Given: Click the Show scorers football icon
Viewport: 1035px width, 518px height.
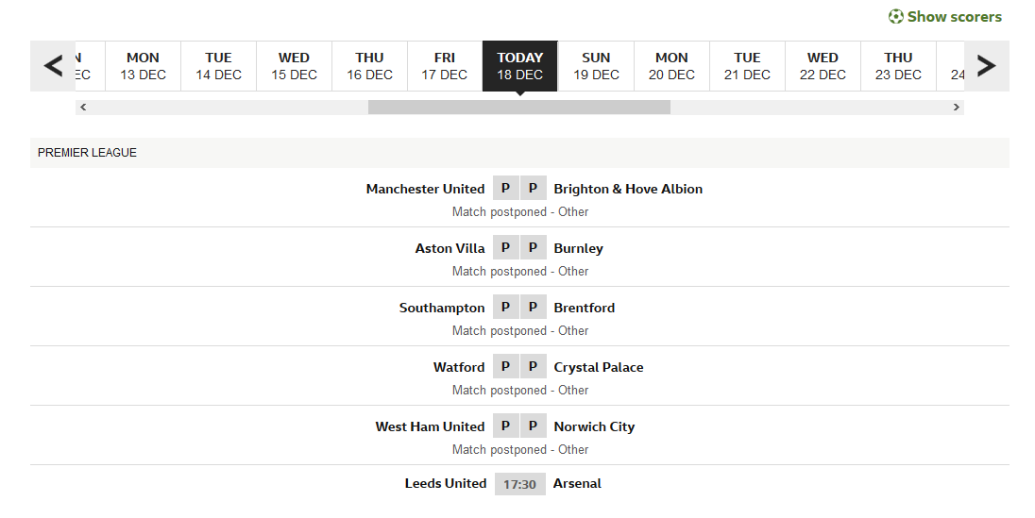Looking at the screenshot, I should coord(895,16).
